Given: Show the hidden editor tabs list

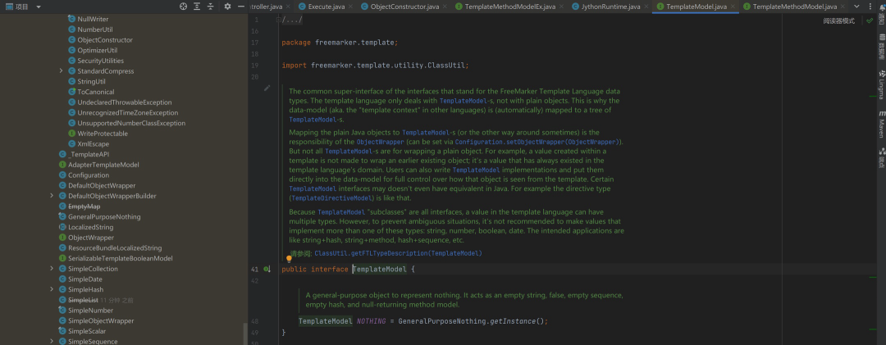Looking at the screenshot, I should click(856, 7).
